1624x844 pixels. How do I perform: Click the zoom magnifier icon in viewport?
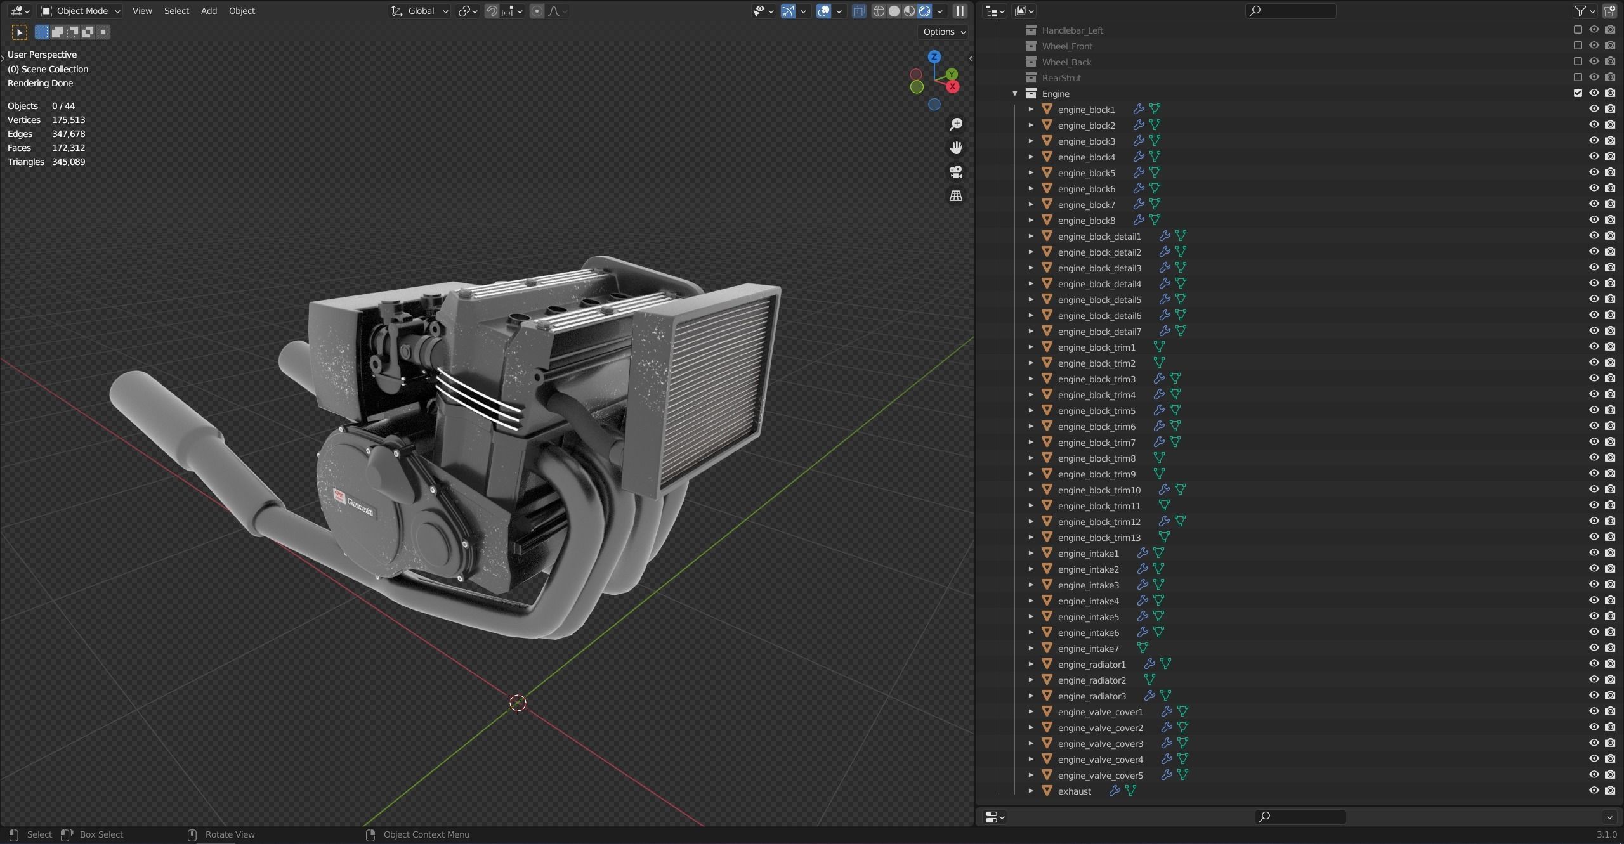pyautogui.click(x=955, y=124)
